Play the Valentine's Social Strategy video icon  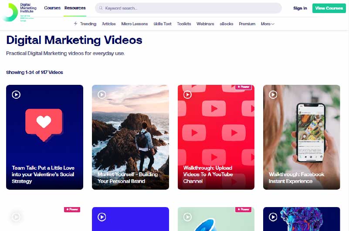[16, 94]
